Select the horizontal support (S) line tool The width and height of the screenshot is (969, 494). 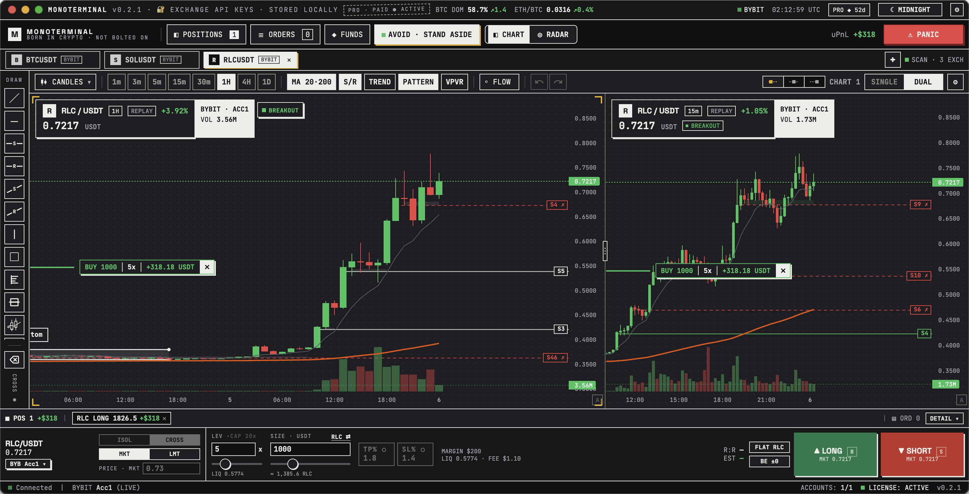pyautogui.click(x=14, y=144)
